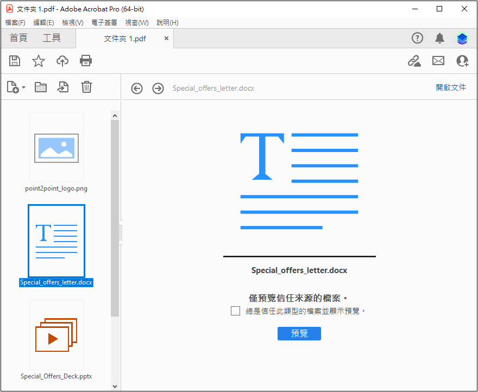Click the 開啟文件 link
The width and height of the screenshot is (478, 392).
click(x=450, y=87)
